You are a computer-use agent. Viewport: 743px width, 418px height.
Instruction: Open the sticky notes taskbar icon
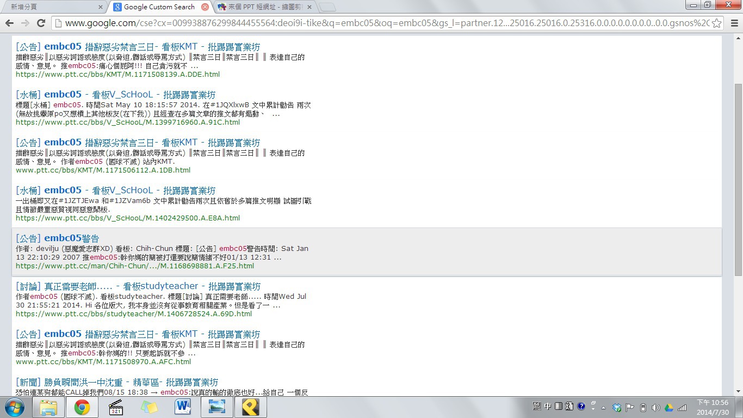[x=150, y=407]
